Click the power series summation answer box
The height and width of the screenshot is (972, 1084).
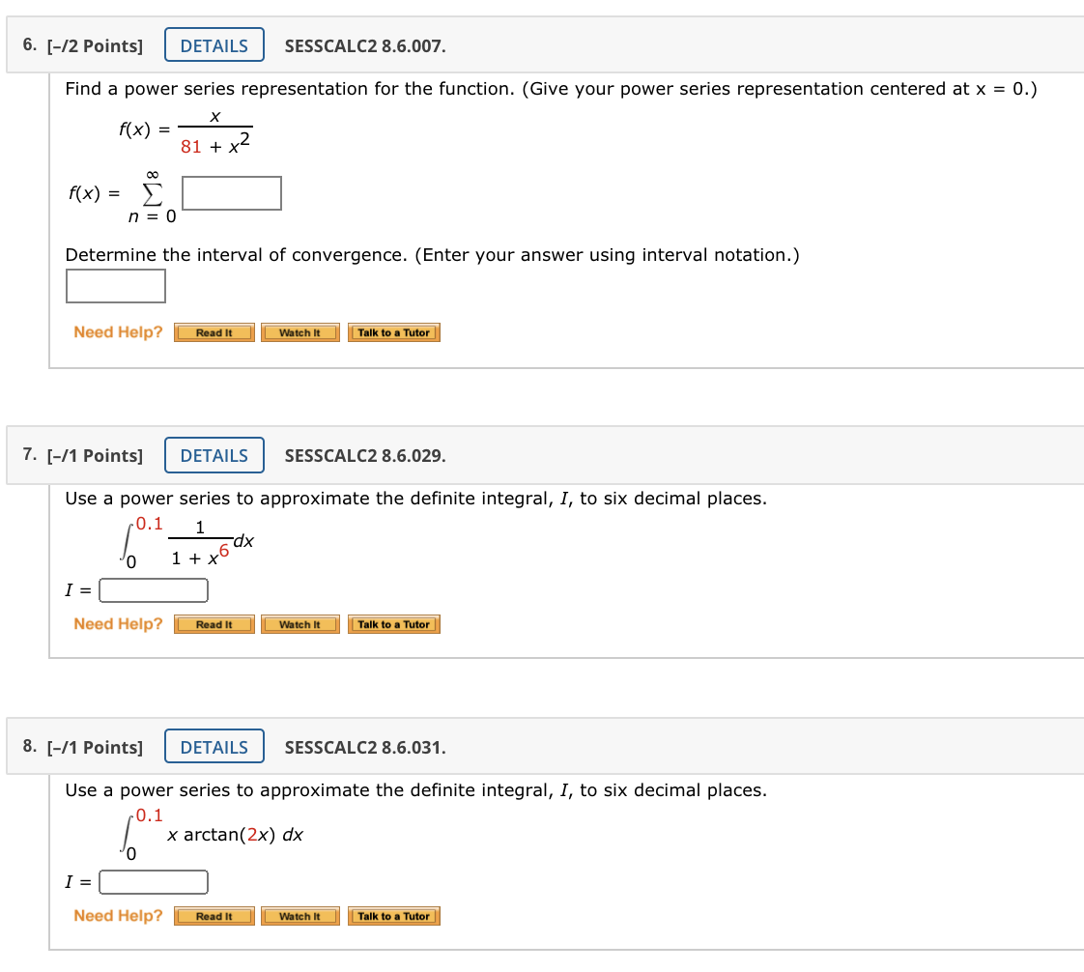pyautogui.click(x=232, y=193)
